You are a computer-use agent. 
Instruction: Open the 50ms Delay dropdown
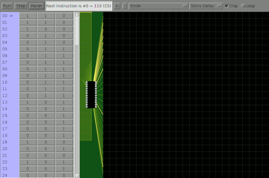tap(206, 6)
